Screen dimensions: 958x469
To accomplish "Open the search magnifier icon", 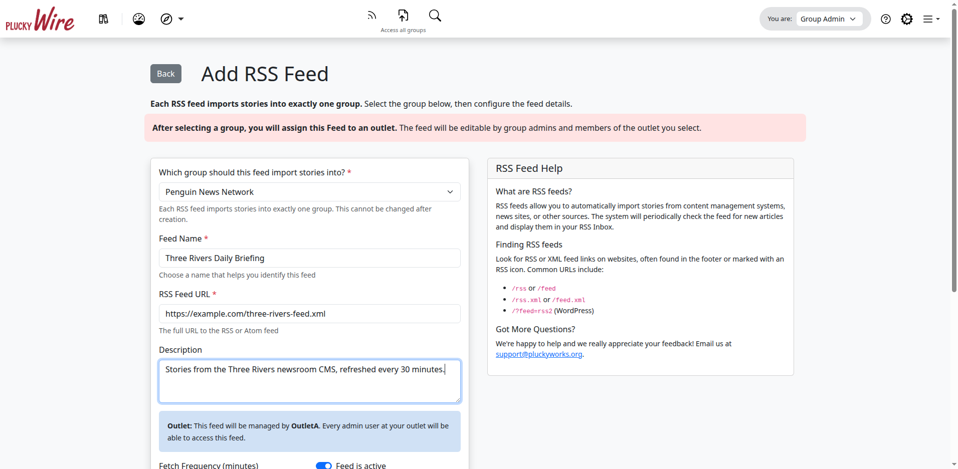I will click(435, 16).
